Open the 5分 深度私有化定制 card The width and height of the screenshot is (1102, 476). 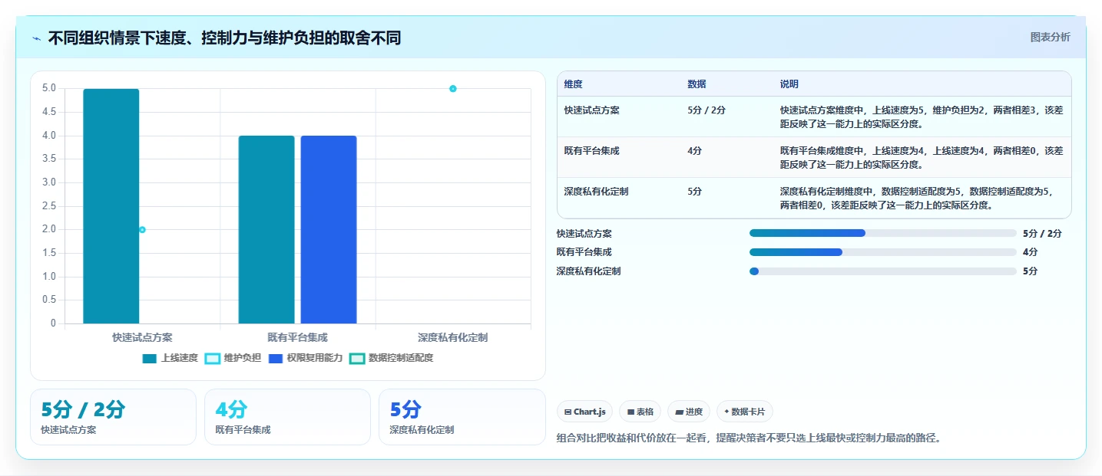point(462,417)
